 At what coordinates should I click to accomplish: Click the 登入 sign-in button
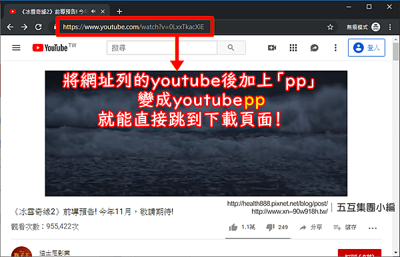click(367, 48)
